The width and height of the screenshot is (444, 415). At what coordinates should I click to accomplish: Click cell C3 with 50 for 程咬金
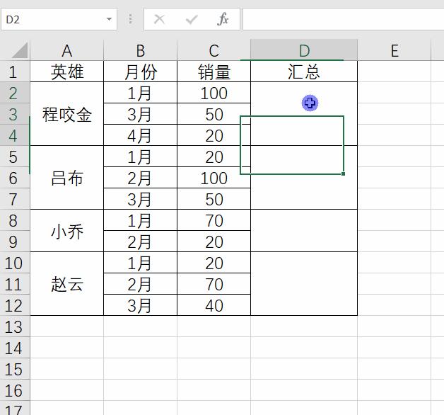tap(214, 114)
